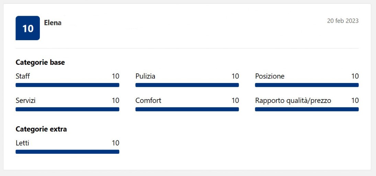Click the Staff rating bar
Screen dimensions: 376x176
[x=67, y=85]
